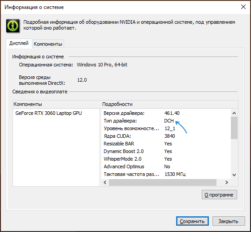Select the WhisperMode 2.0 row

[166, 159]
